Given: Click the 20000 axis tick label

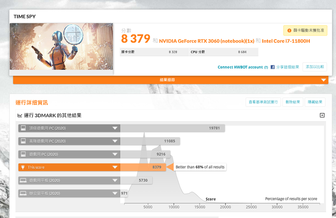Looking at the screenshot, I should 225,207.
